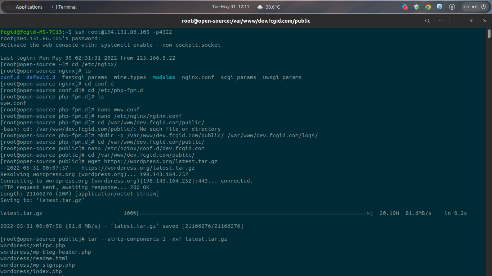Click the wget wordpress.org command line
Image resolution: width=492 pixels, height=276 pixels.
coord(109,161)
